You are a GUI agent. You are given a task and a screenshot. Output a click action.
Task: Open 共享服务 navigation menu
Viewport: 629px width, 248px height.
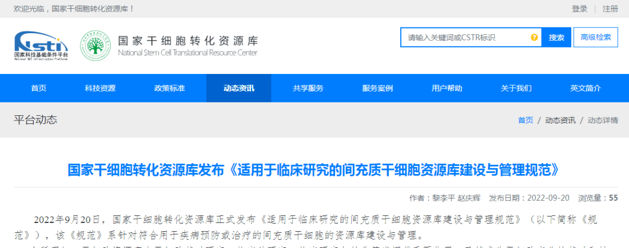click(x=308, y=88)
